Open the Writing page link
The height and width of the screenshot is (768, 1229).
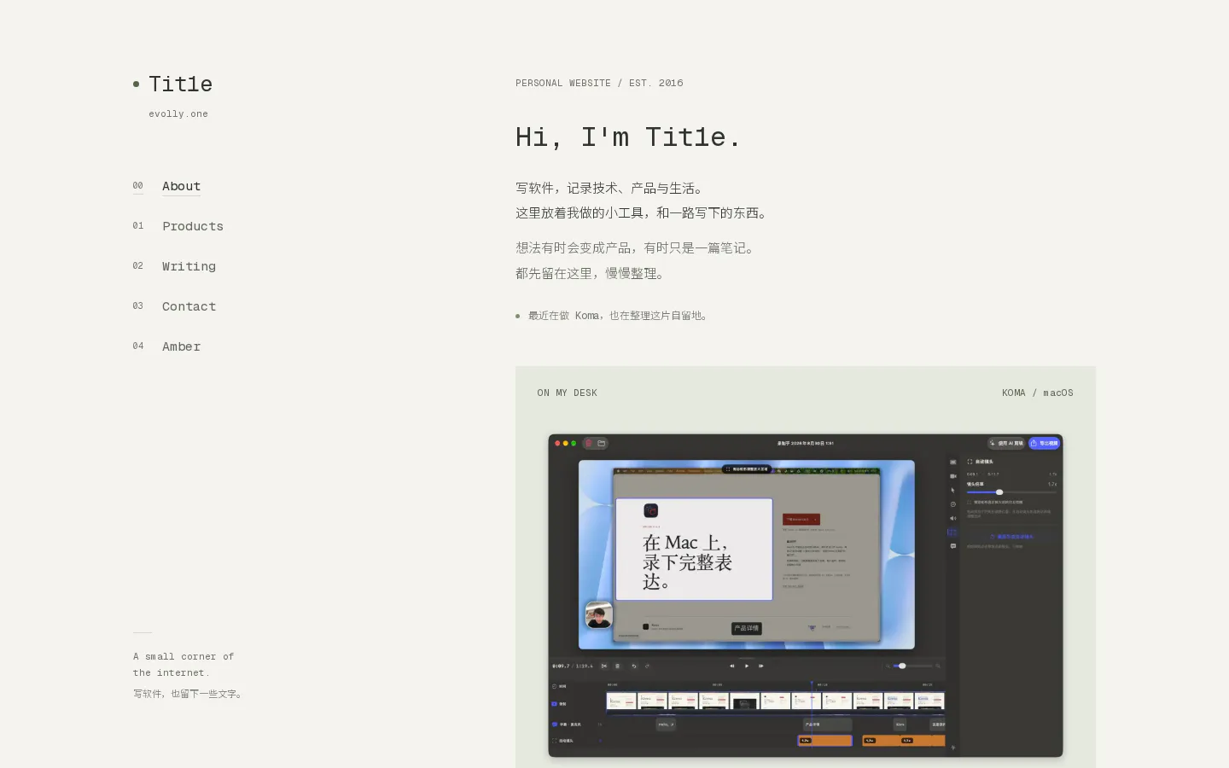pos(189,266)
